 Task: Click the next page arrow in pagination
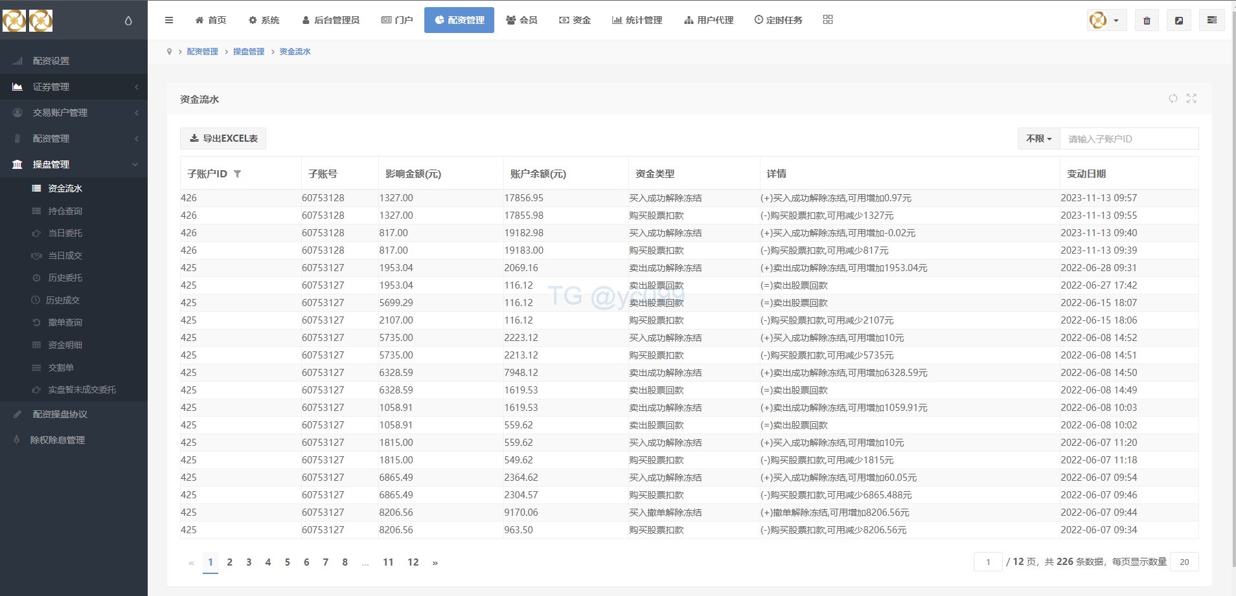[435, 563]
